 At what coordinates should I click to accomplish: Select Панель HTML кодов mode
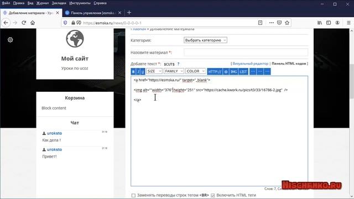click(289, 64)
